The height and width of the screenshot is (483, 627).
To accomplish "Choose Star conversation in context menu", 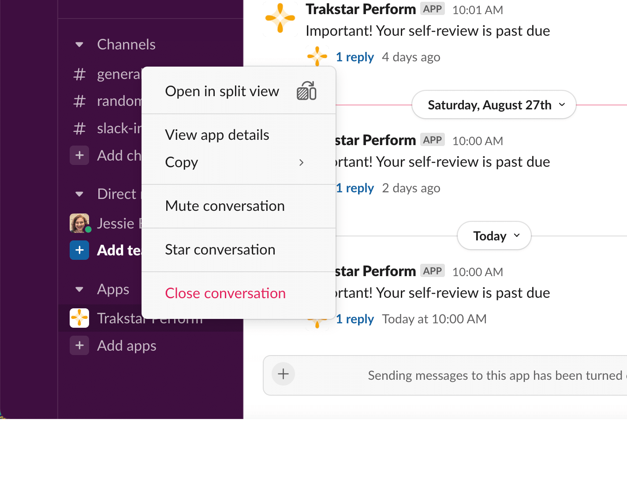I will pos(220,250).
